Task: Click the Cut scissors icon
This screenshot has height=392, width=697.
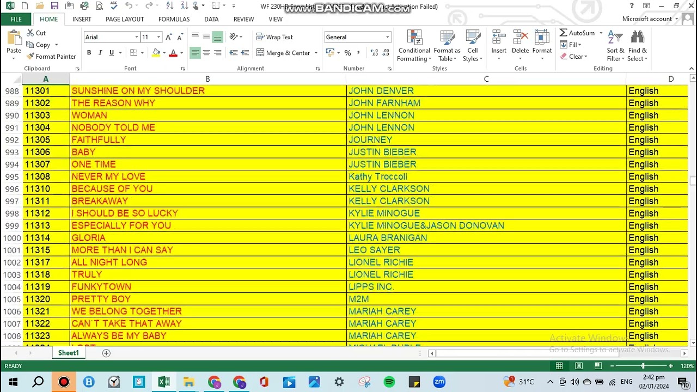Action: pyautogui.click(x=30, y=33)
